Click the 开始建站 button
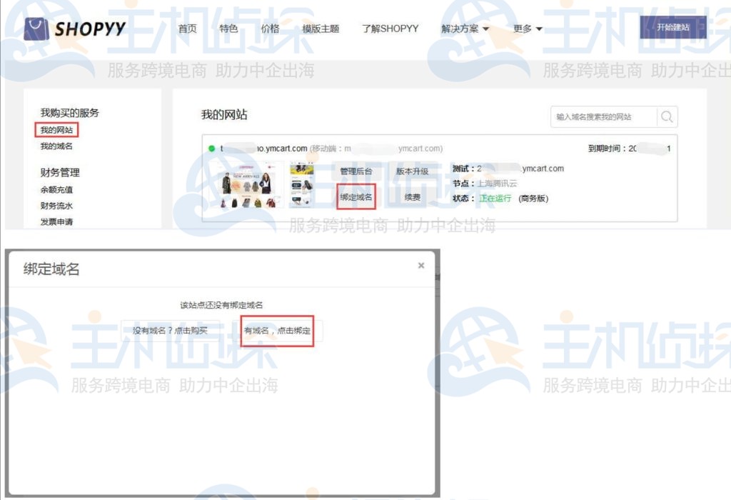 coord(673,27)
